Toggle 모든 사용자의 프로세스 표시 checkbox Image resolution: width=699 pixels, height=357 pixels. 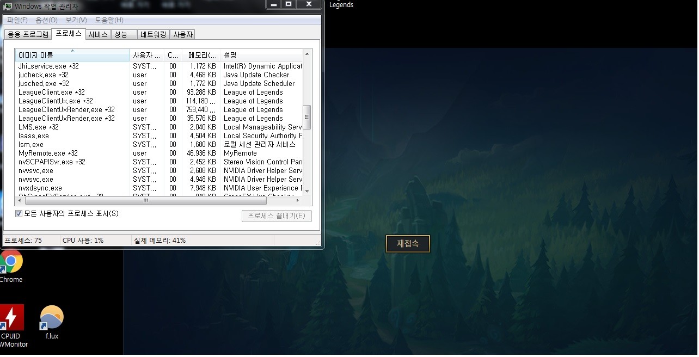[19, 214]
